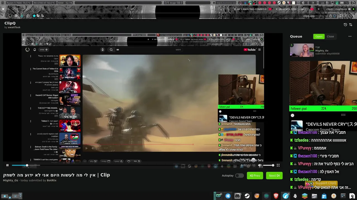The width and height of the screenshot is (357, 200).
Task: Click the date and clock in top panel
Action: point(173,3)
